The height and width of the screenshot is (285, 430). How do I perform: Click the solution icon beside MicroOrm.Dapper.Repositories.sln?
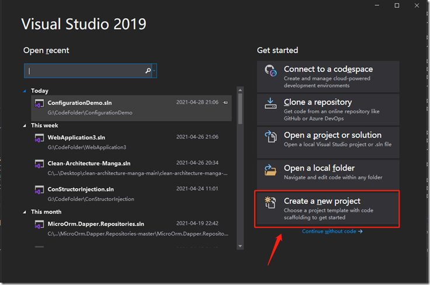(39, 225)
